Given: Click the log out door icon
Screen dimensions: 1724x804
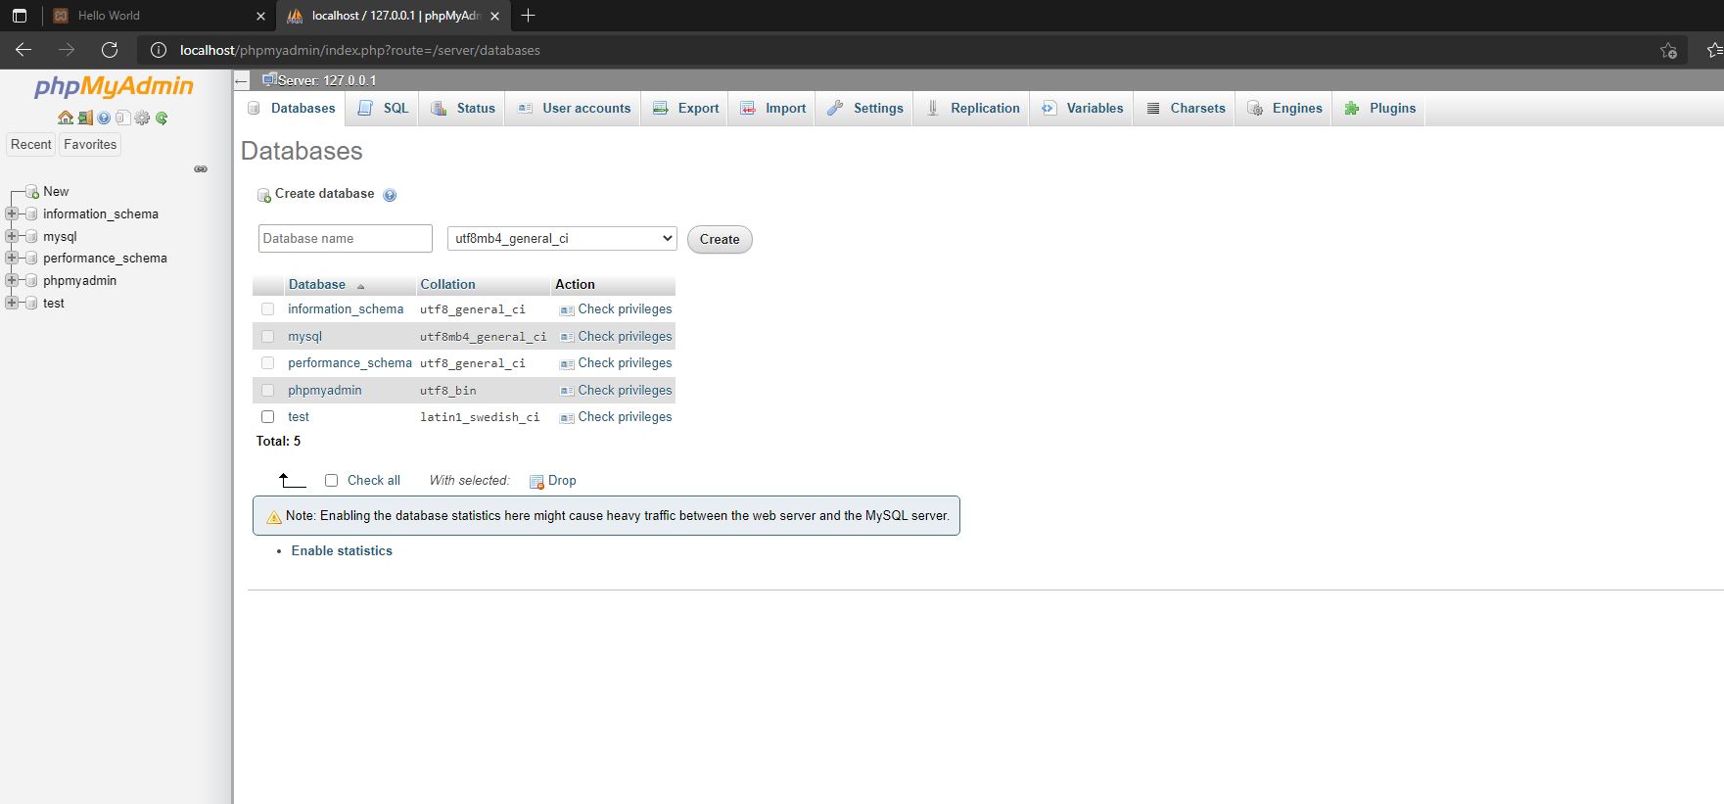Looking at the screenshot, I should [85, 118].
